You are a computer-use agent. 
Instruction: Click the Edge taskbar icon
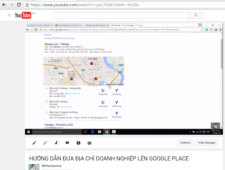tap(93, 132)
